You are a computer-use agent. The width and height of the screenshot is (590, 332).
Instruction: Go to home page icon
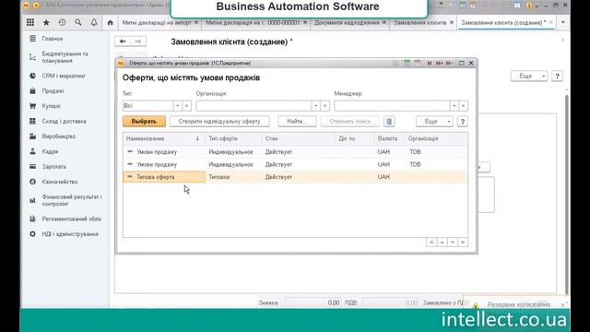coord(111,22)
